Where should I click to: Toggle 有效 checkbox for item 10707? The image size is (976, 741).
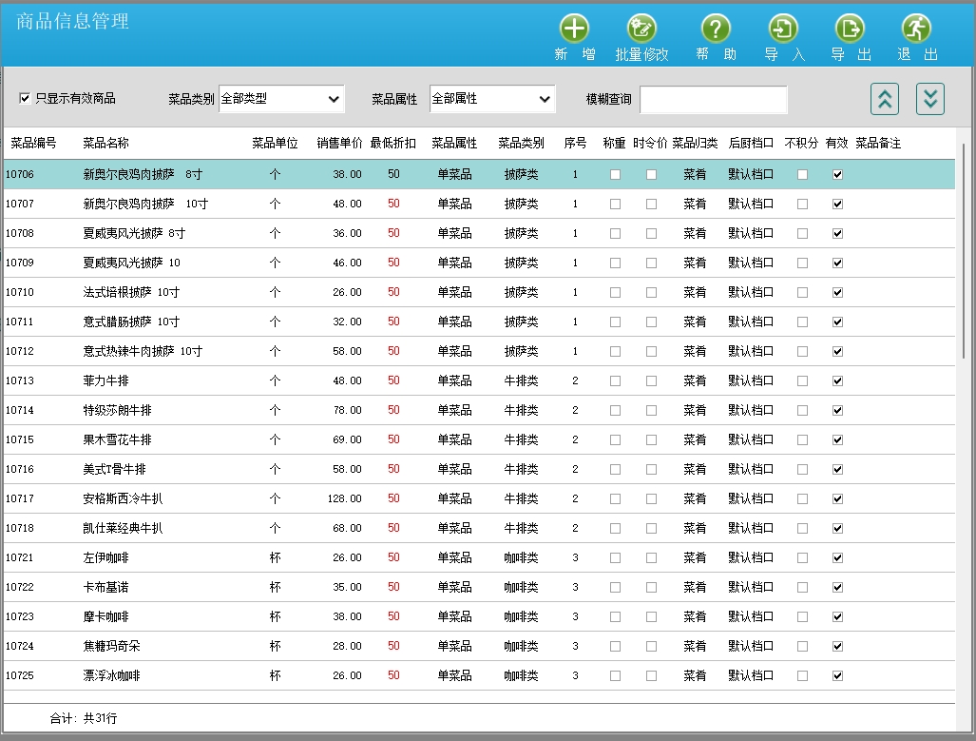(837, 204)
